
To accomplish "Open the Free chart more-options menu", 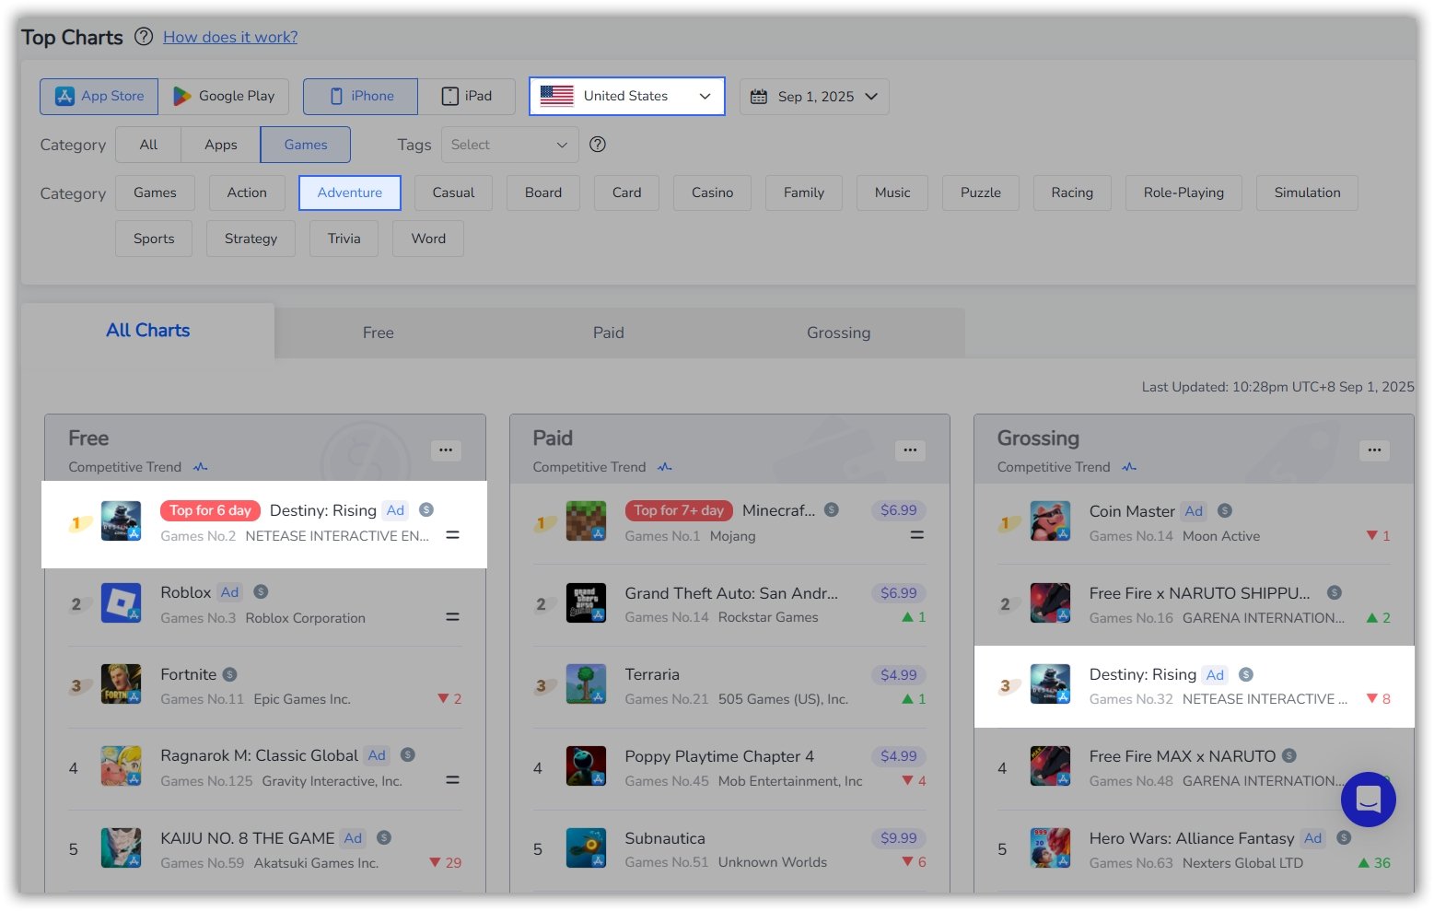I will pyautogui.click(x=446, y=450).
